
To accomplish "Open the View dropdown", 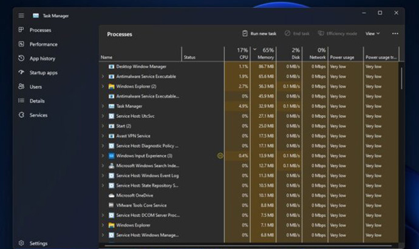I will click(372, 33).
